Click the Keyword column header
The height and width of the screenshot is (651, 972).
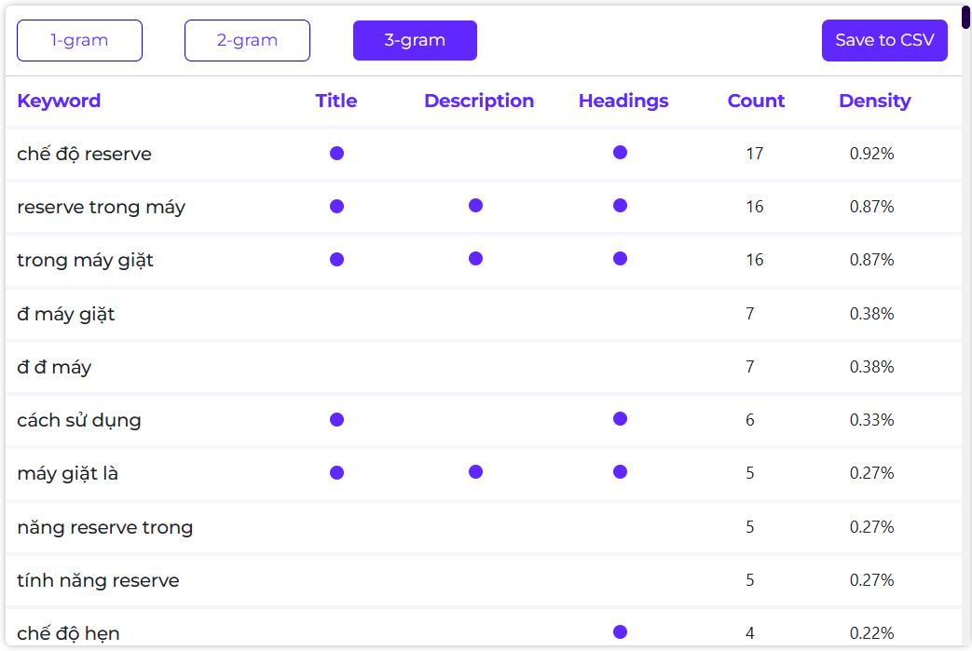point(59,101)
